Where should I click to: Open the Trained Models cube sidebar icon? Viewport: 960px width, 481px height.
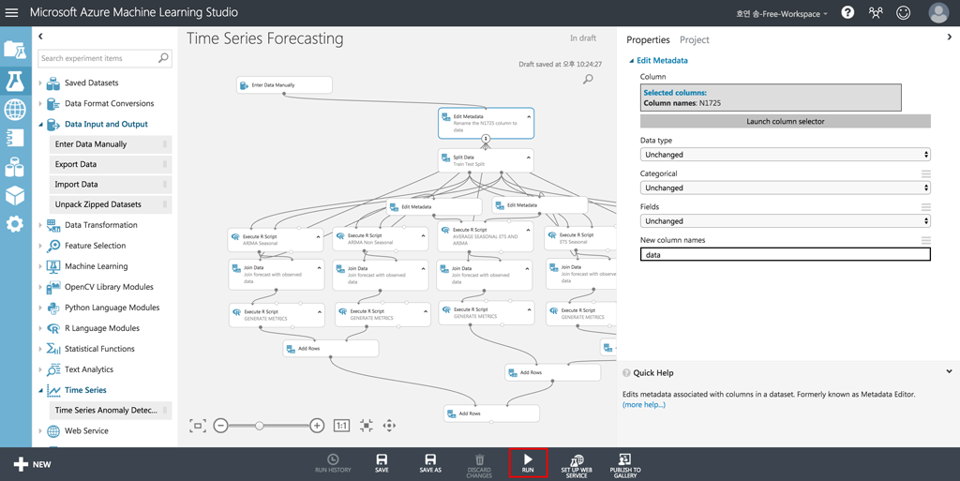click(15, 195)
